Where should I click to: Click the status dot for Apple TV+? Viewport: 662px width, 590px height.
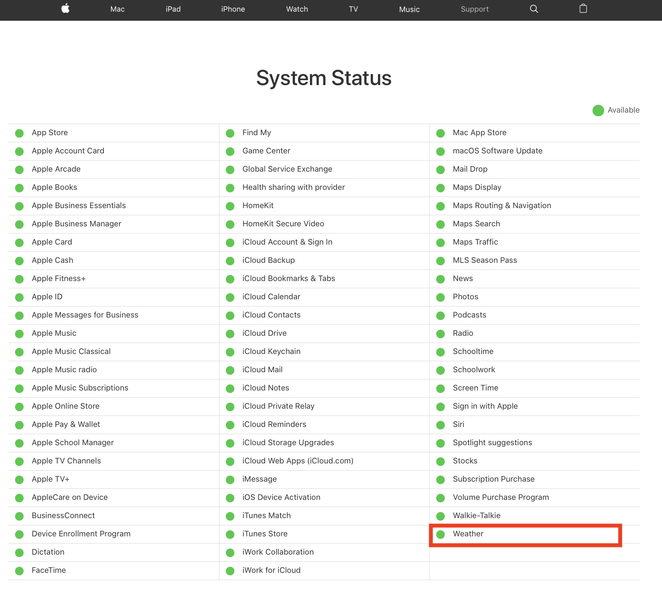19,480
